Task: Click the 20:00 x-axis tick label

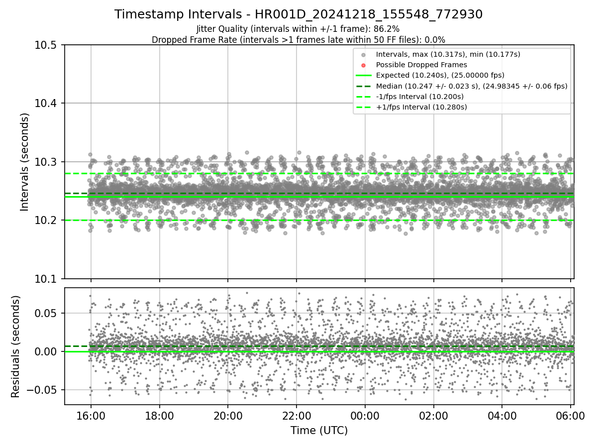Action: [228, 415]
